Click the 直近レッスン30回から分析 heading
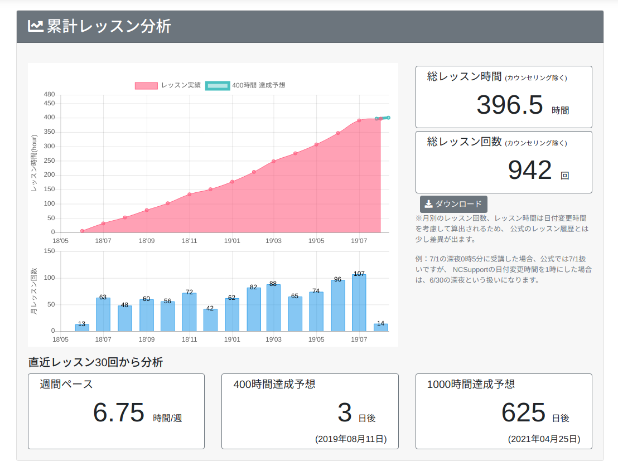 coord(95,362)
